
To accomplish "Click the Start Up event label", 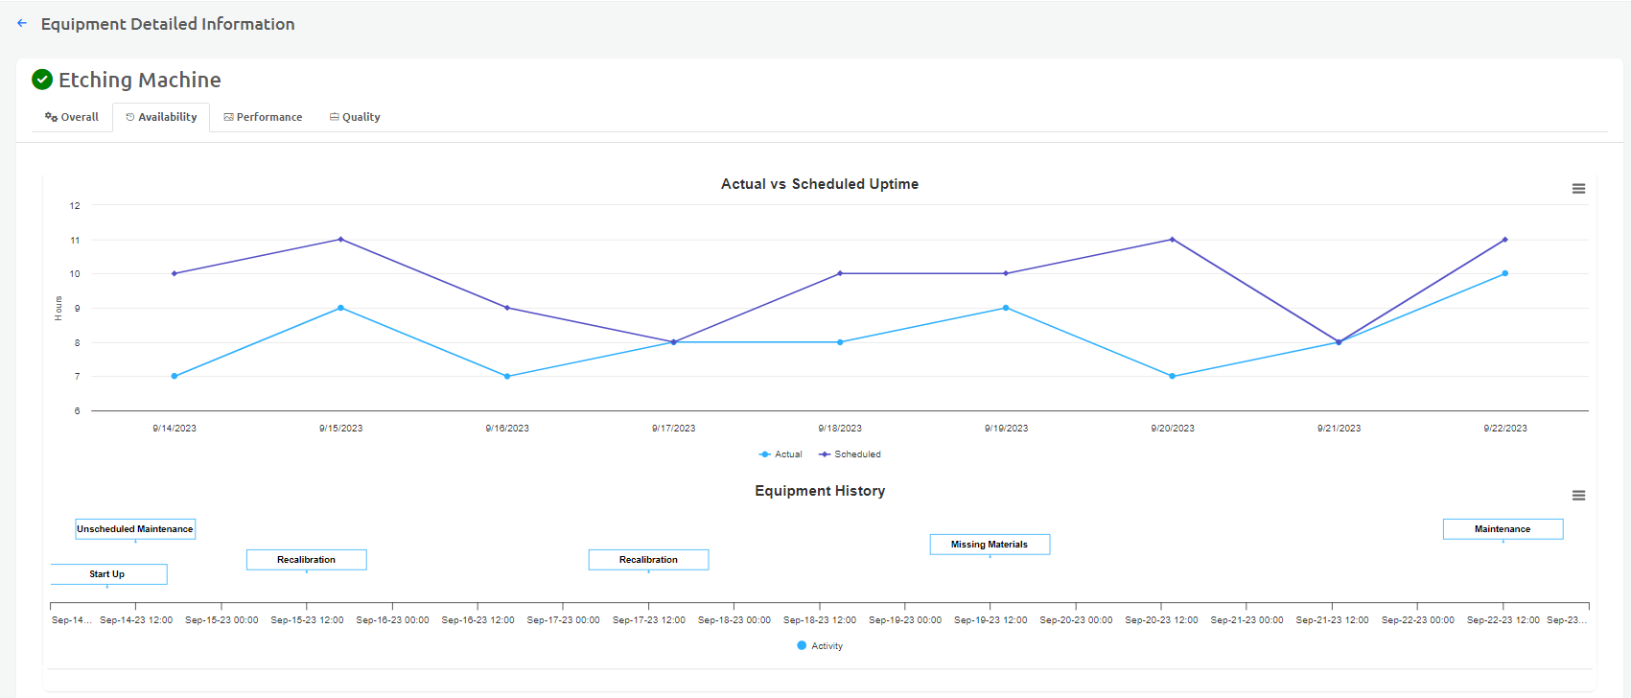I will tap(107, 574).
